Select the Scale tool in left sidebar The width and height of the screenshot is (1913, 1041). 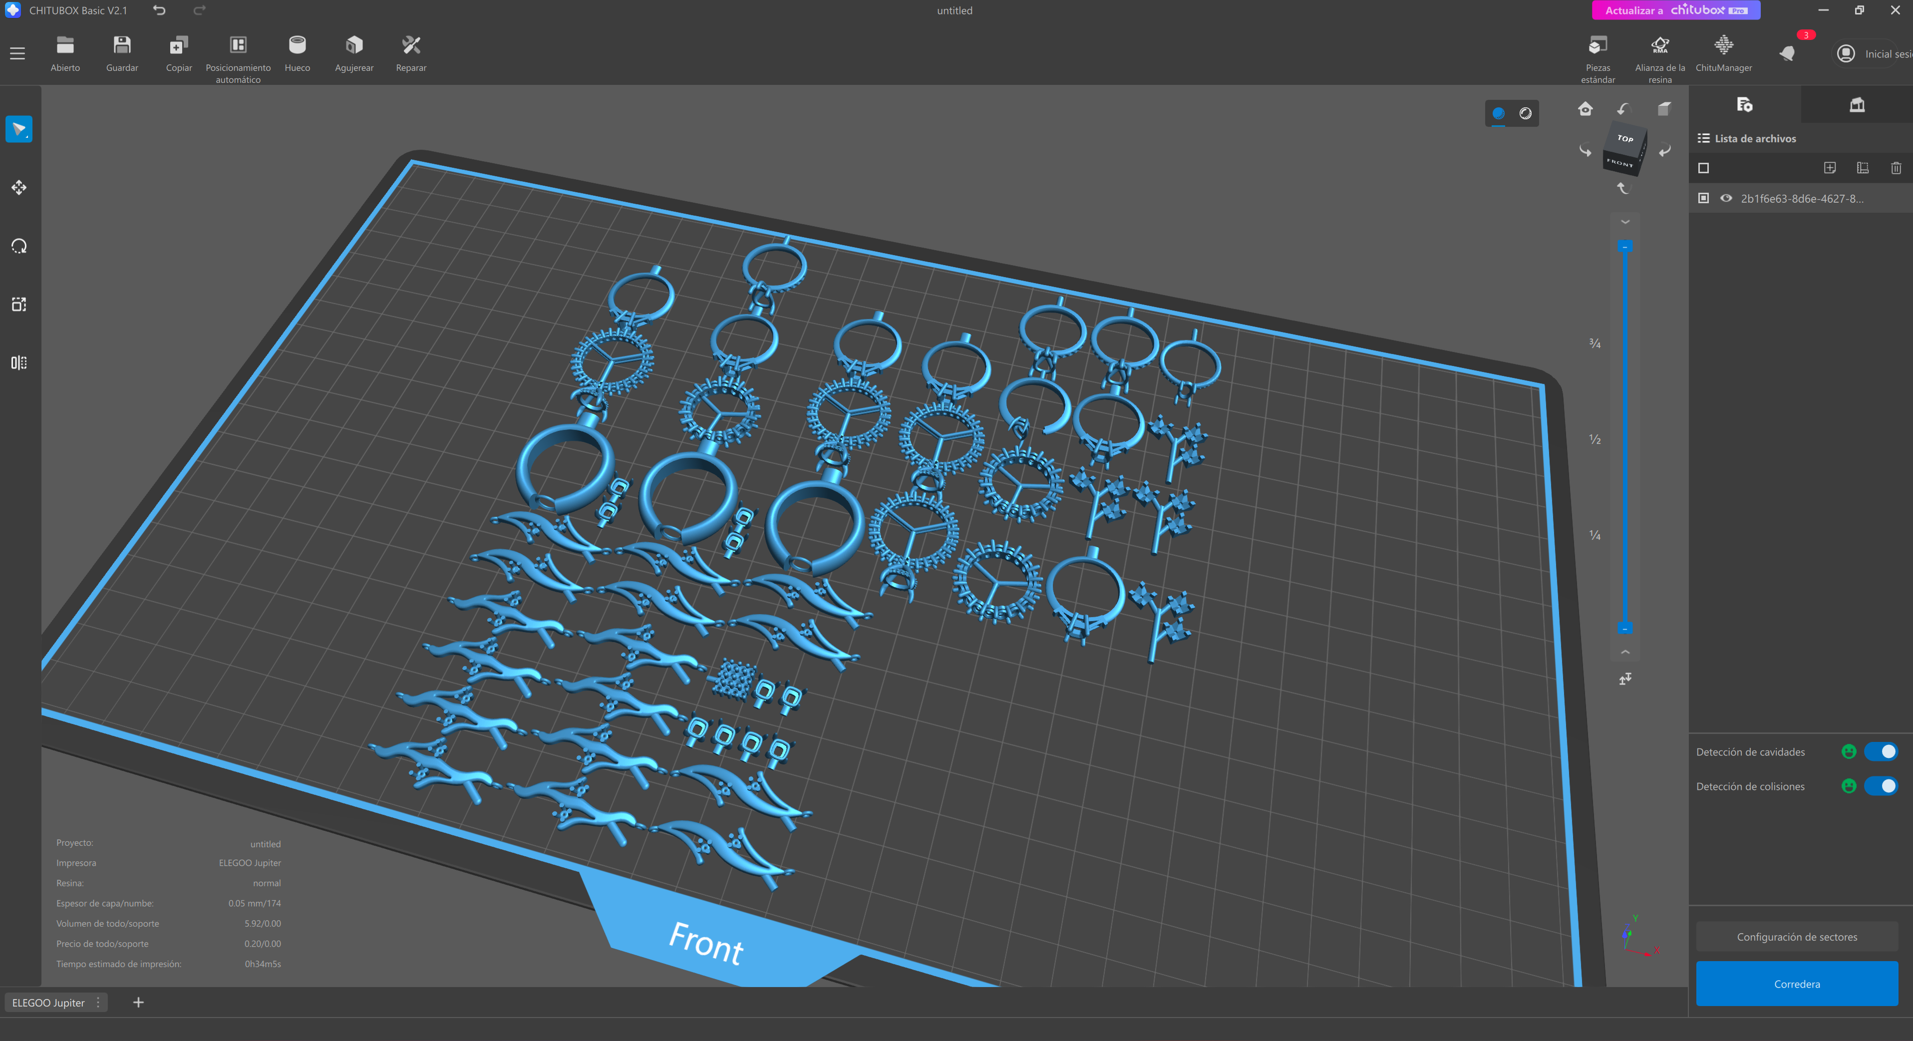click(x=18, y=305)
